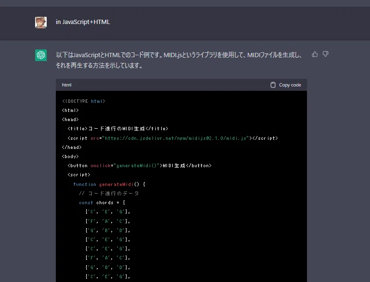Click the ChatGPT logo avatar

pyautogui.click(x=41, y=55)
